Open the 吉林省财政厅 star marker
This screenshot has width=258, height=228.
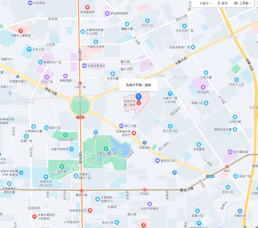[x=90, y=210]
